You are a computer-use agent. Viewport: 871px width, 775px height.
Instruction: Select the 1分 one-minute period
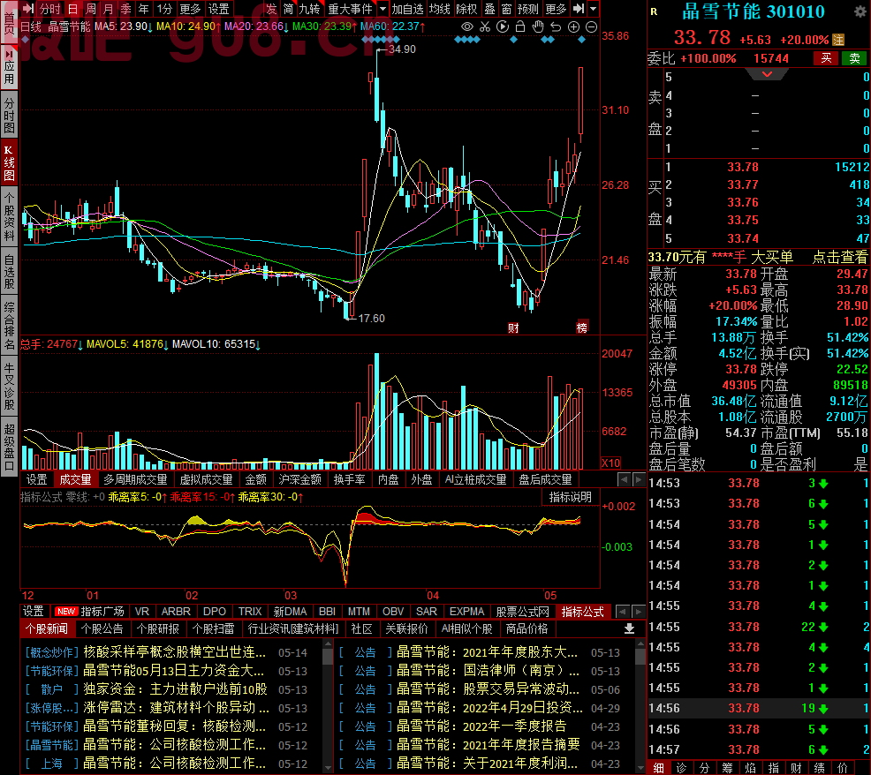pyautogui.click(x=164, y=9)
